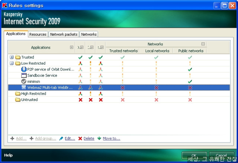Click Low Restricted second column prompt mark
The image size is (238, 163).
click(x=90, y=63)
